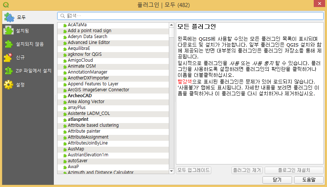The image size is (327, 187).
Task: Select 'Azimuth and Distance Calculator' plugin
Action: pos(113,172)
